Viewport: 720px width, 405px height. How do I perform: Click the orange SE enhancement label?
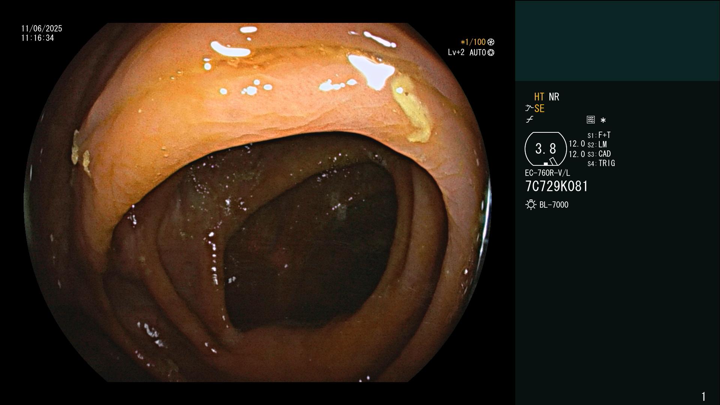pos(539,109)
